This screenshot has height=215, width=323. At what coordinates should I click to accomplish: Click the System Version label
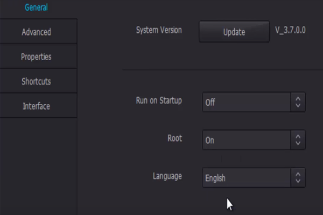point(159,30)
